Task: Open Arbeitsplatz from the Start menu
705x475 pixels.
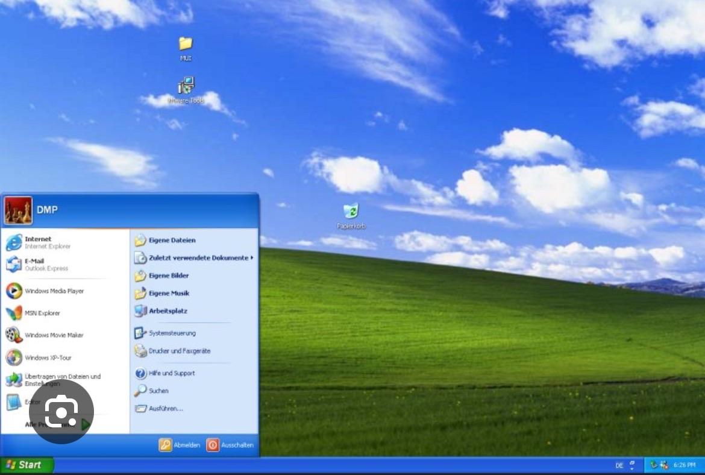Action: click(194, 311)
